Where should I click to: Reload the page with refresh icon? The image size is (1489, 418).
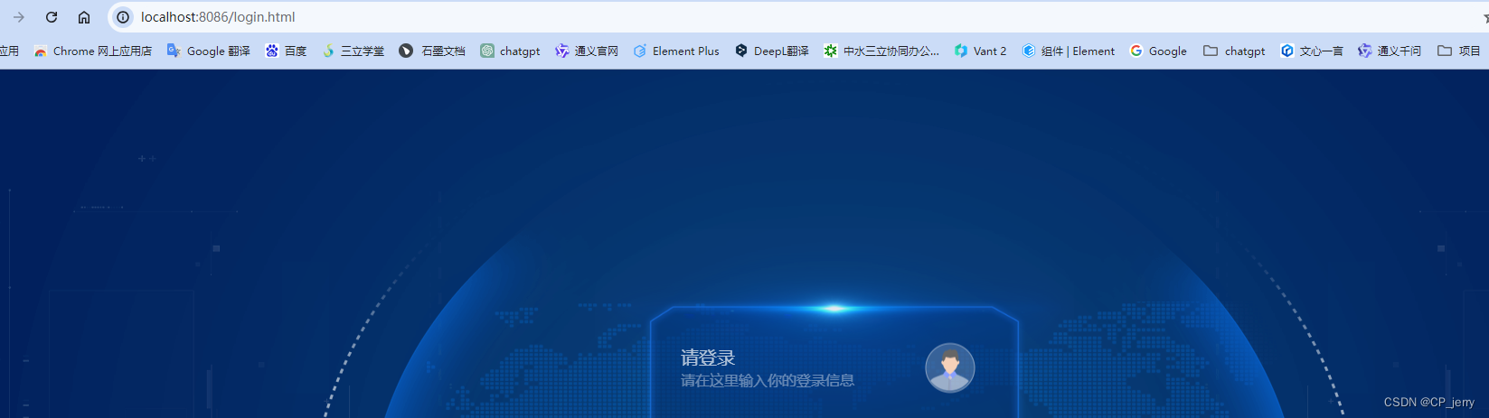point(52,17)
